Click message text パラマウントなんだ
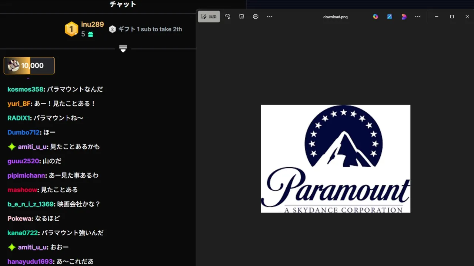The image size is (474, 266). (x=75, y=89)
